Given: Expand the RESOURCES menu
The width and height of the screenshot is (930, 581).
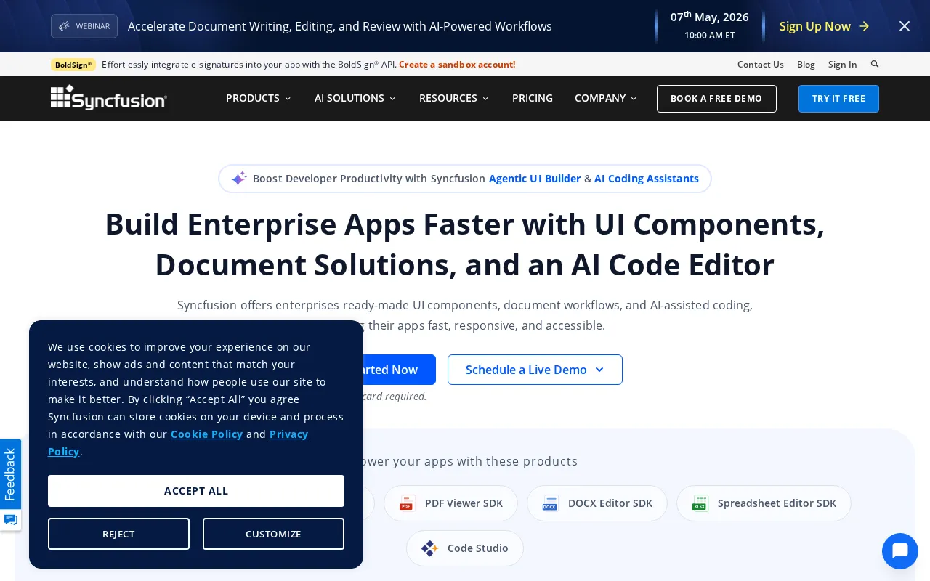Looking at the screenshot, I should click(453, 98).
